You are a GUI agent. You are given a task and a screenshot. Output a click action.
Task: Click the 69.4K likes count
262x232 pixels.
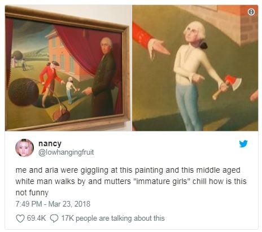pos(36,218)
